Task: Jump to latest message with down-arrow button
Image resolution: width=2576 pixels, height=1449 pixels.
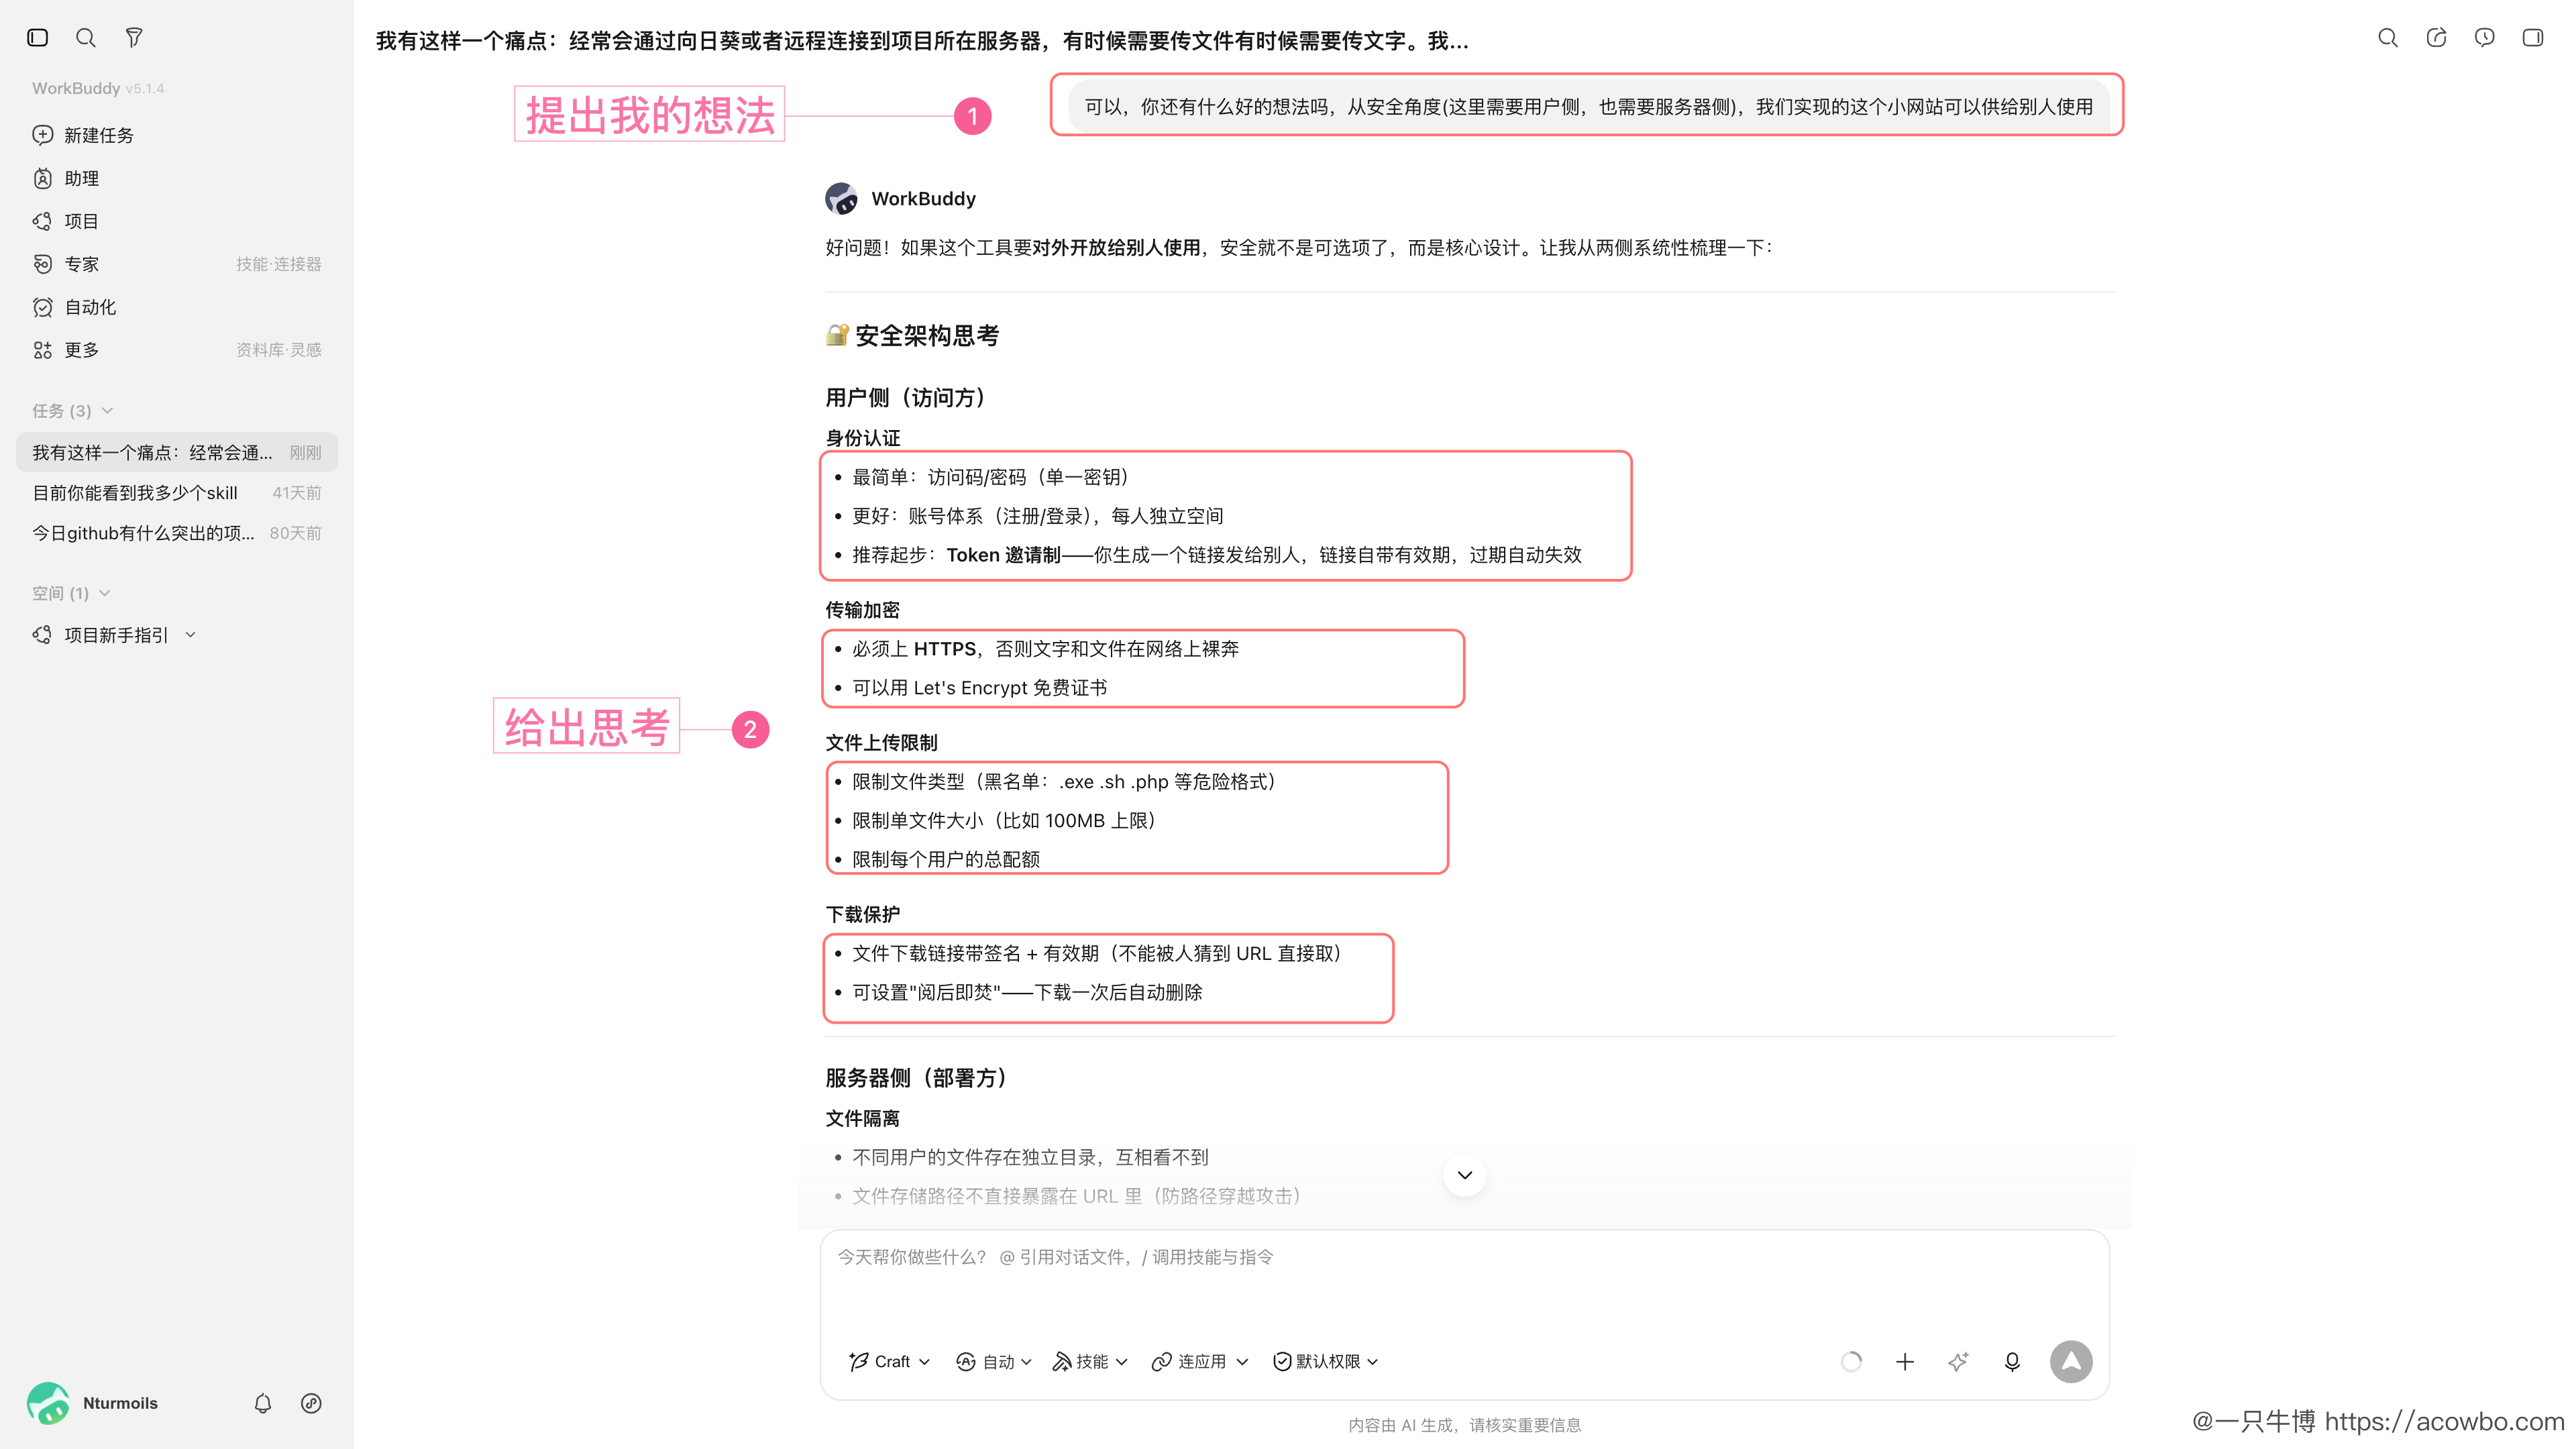Action: (x=1465, y=1175)
